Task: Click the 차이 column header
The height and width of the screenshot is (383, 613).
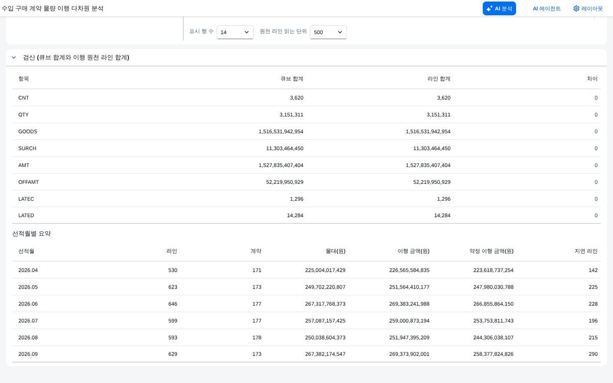Action: (x=592, y=79)
